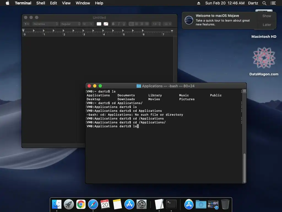Open the Shell menu
Image resolution: width=282 pixels, height=212 pixels.
pyautogui.click(x=41, y=3)
